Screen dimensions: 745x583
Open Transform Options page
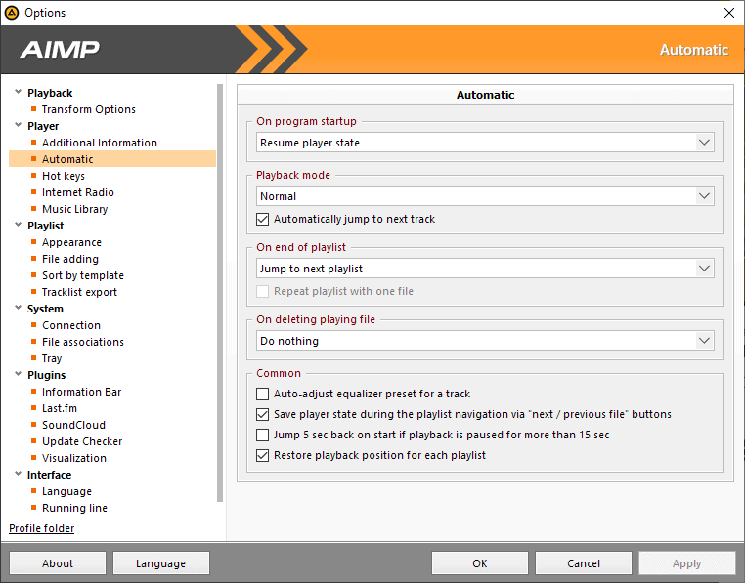pyautogui.click(x=88, y=109)
